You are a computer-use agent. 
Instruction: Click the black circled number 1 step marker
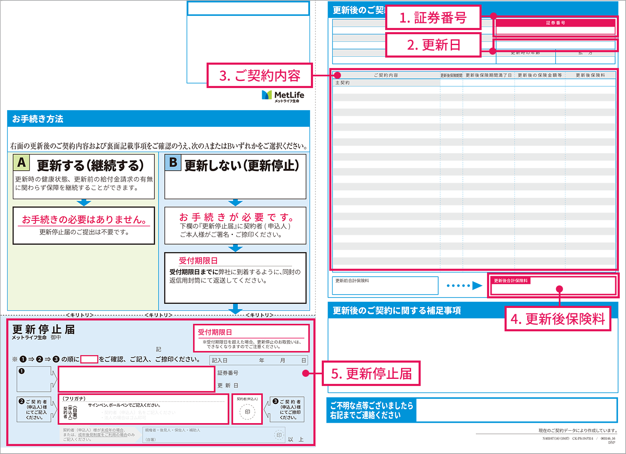(x=22, y=371)
